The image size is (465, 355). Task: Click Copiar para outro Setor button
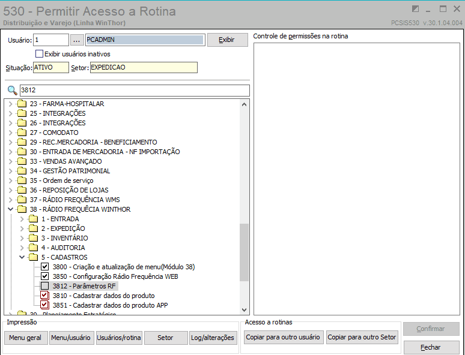click(362, 337)
